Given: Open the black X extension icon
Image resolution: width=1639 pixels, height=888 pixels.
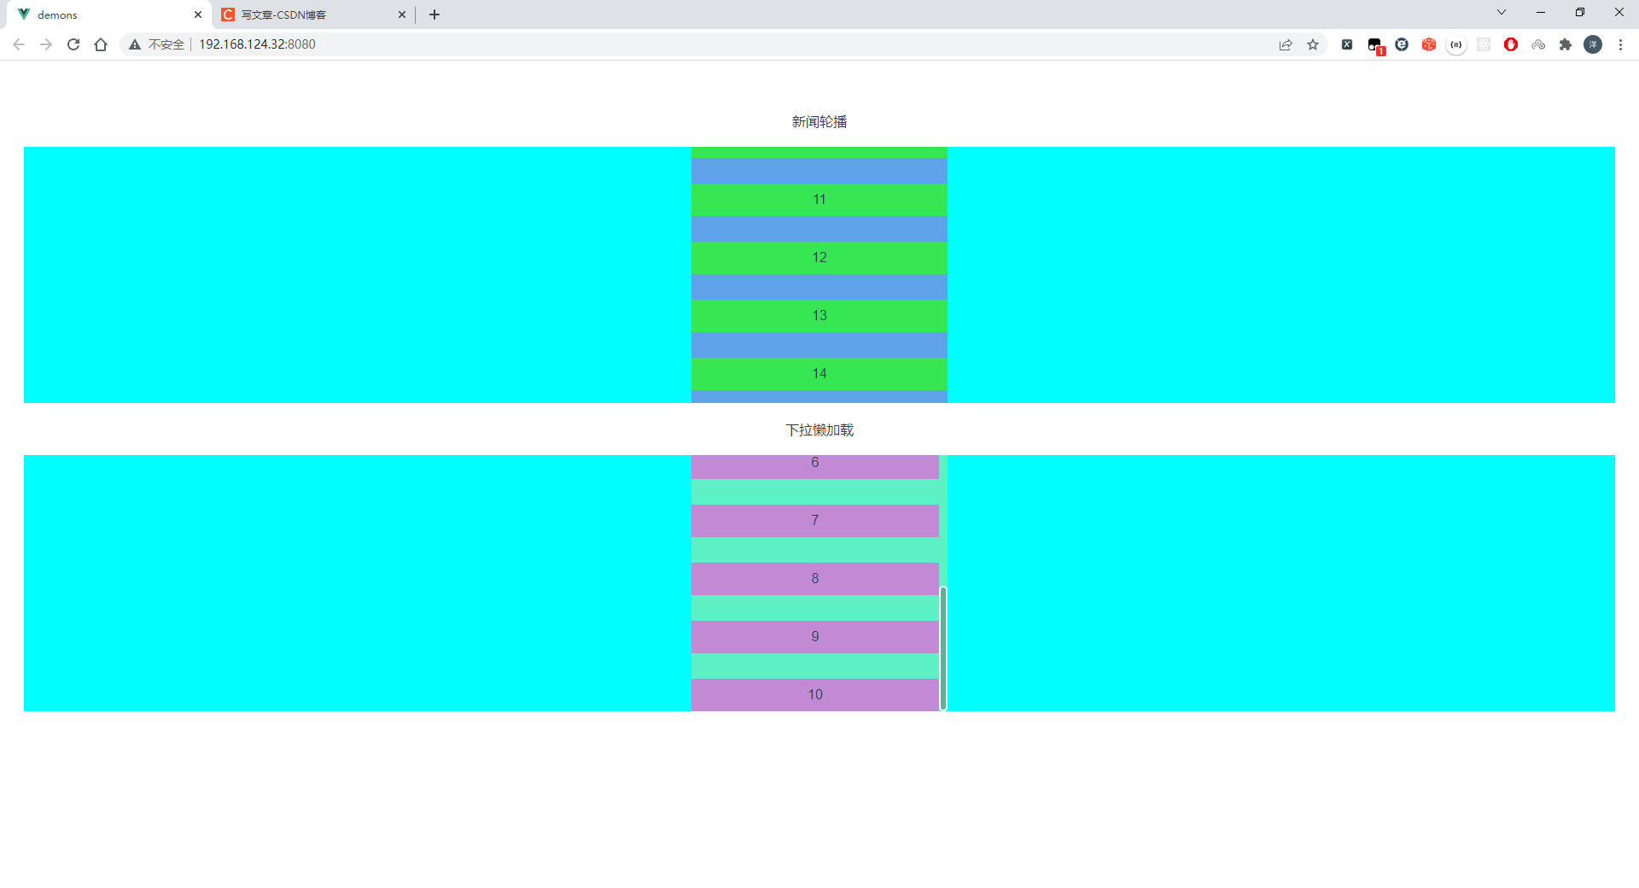Looking at the screenshot, I should 1347,44.
